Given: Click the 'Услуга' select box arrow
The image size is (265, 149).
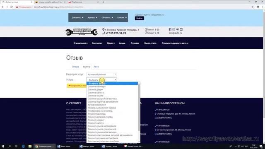Looking at the screenshot, I should coord(116,80).
